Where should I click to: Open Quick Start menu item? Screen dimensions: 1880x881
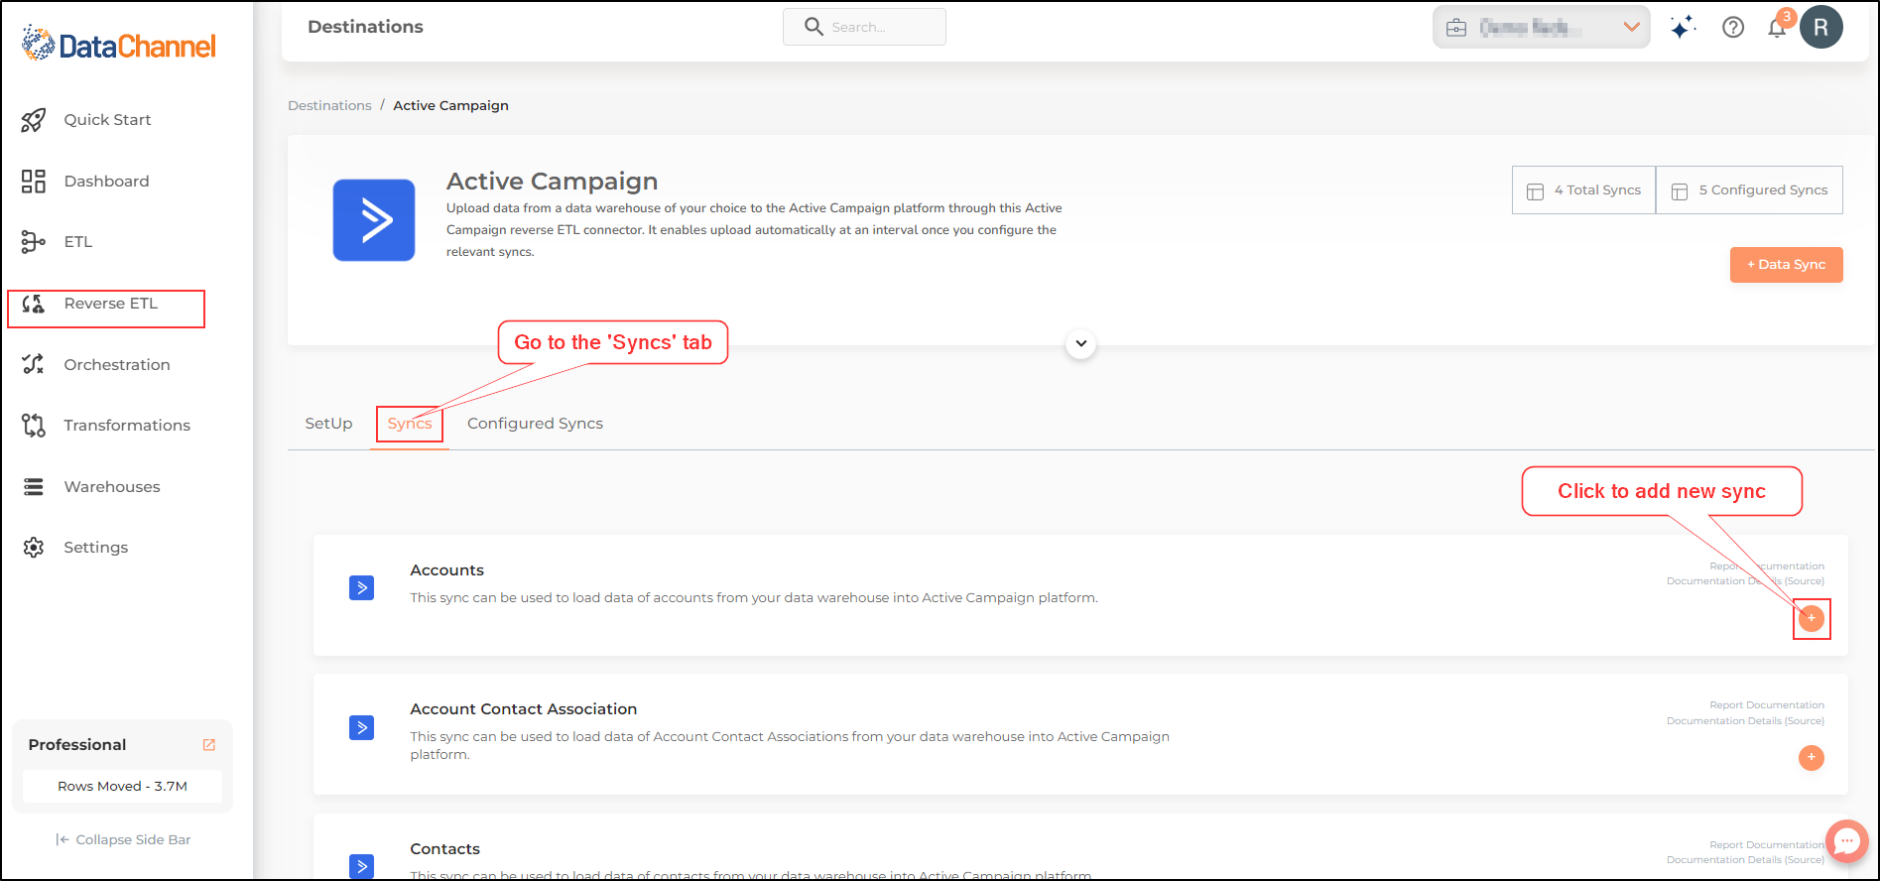tap(107, 120)
